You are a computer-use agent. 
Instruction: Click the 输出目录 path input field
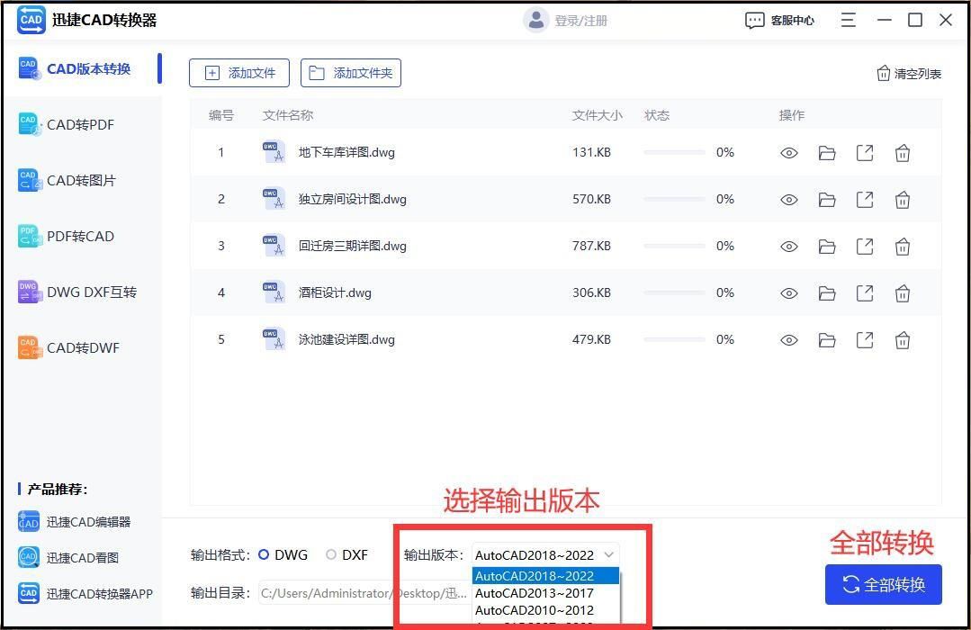pyautogui.click(x=360, y=593)
